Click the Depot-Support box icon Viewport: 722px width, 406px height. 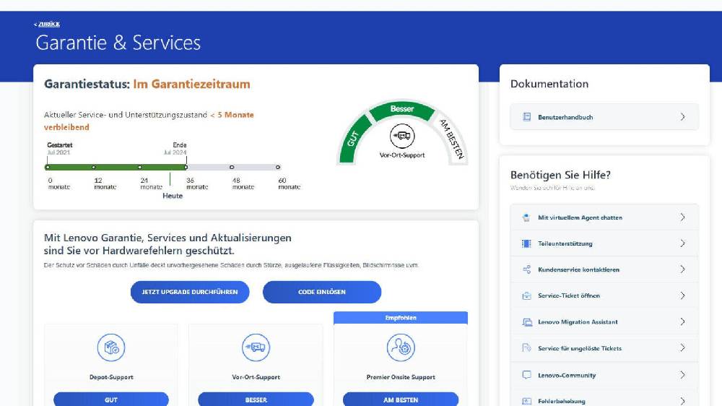click(111, 347)
